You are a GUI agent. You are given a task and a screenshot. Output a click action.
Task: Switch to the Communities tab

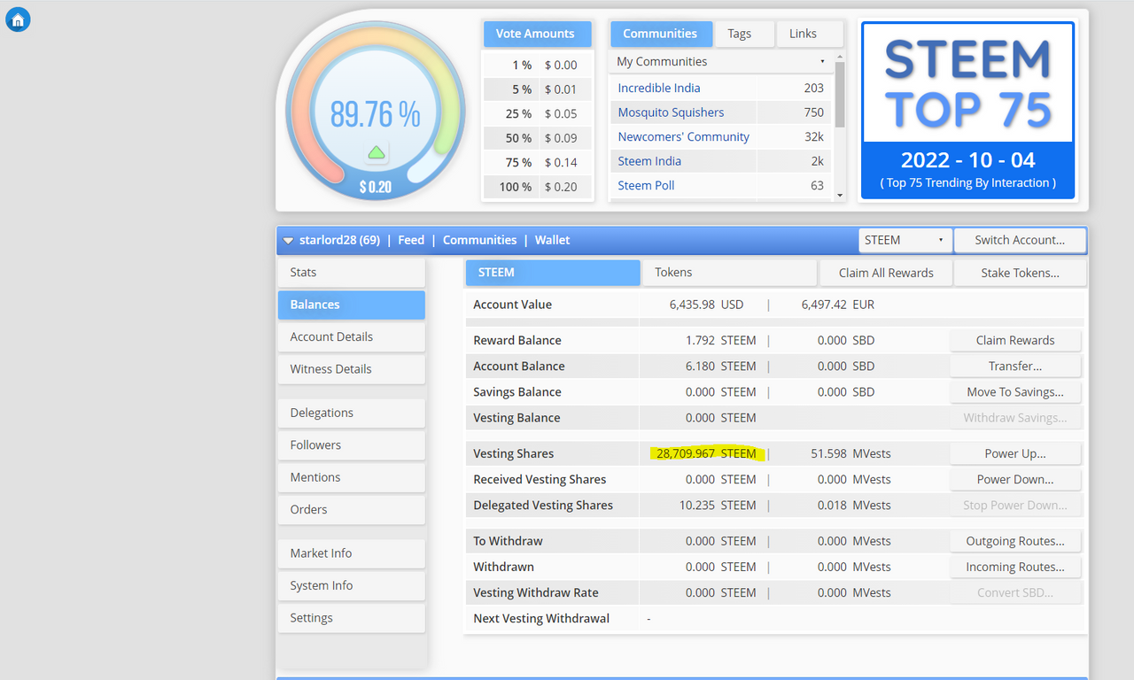coord(660,34)
